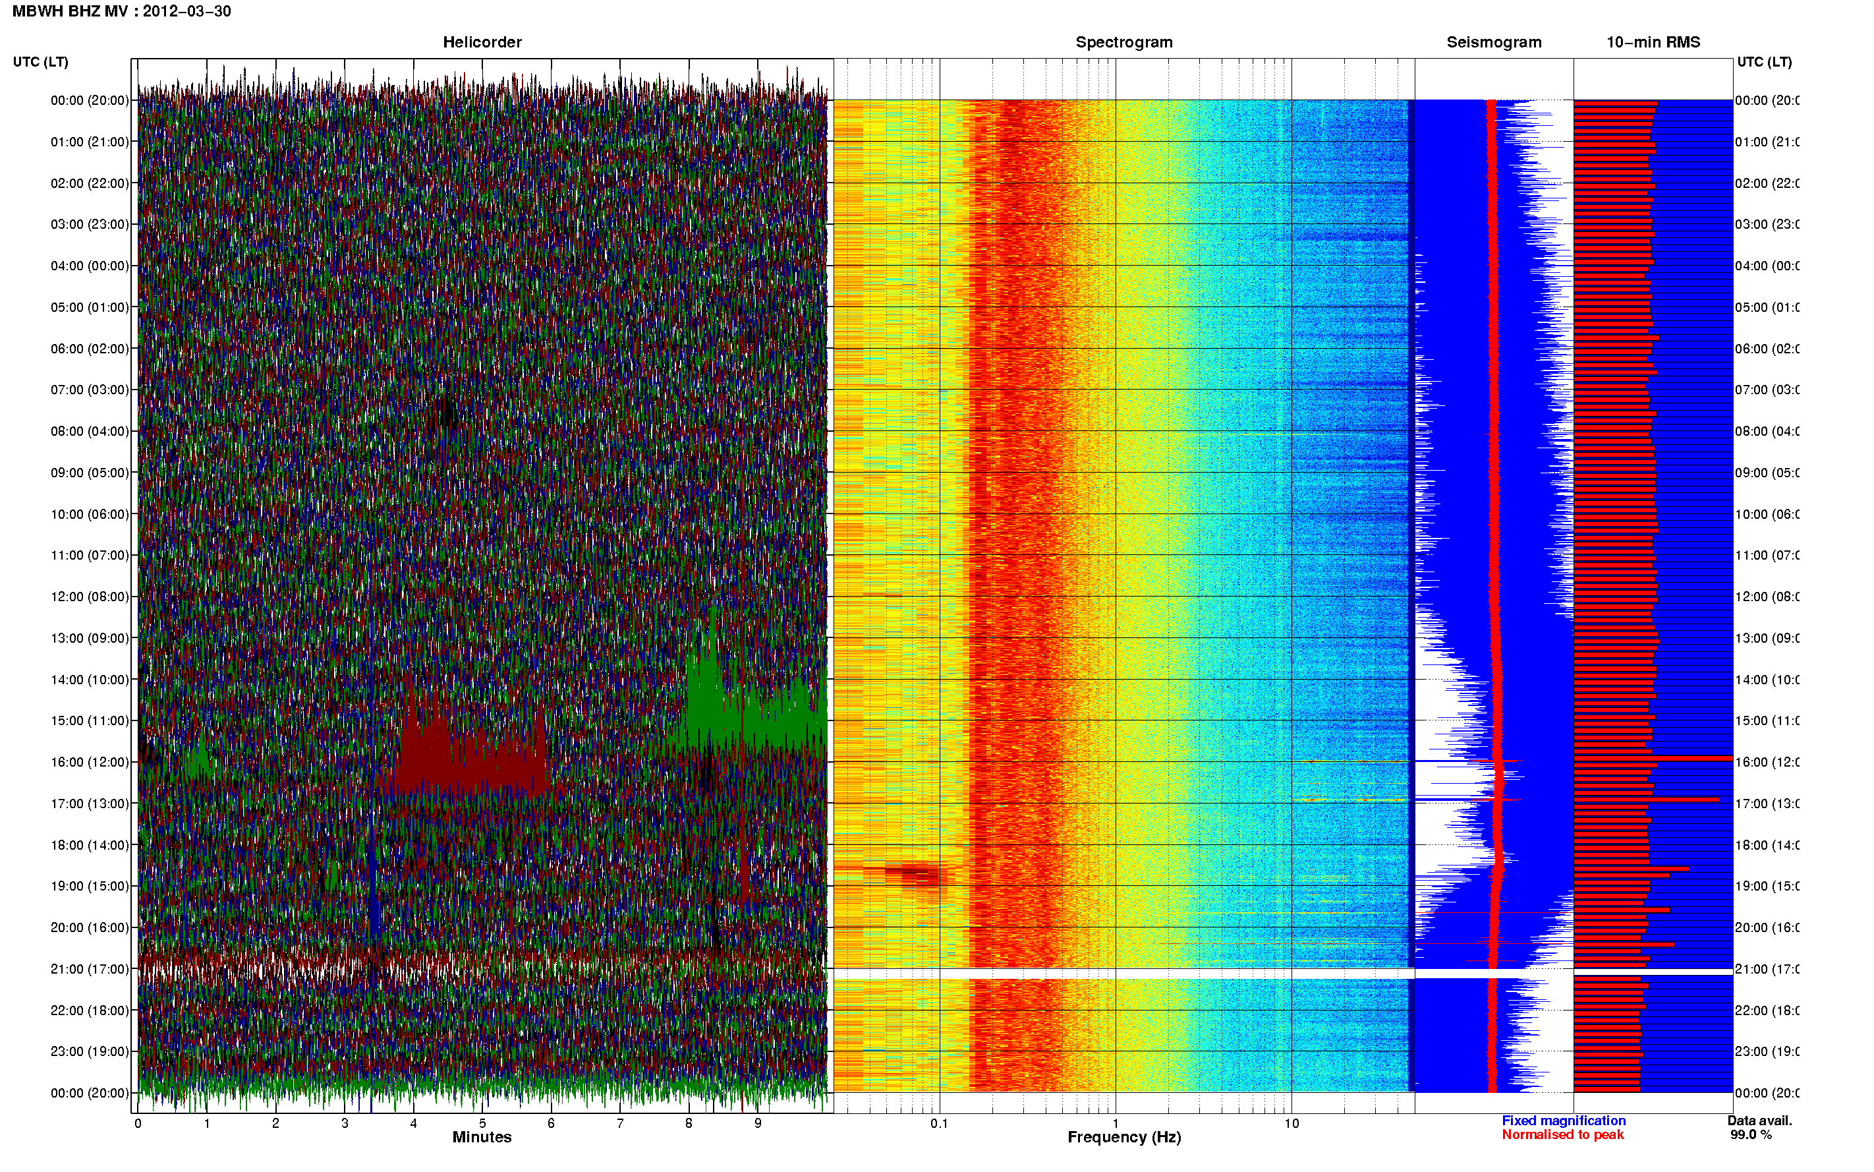Click right truncated time label '16:00 (12:0'
Image resolution: width=1874 pixels, height=1172 pixels.
pyautogui.click(x=1767, y=762)
